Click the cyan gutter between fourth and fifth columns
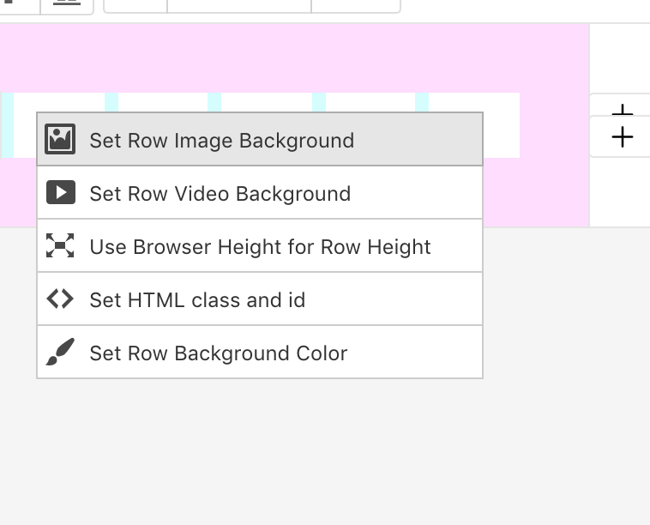Viewport: 650px width, 525px height. click(x=422, y=102)
